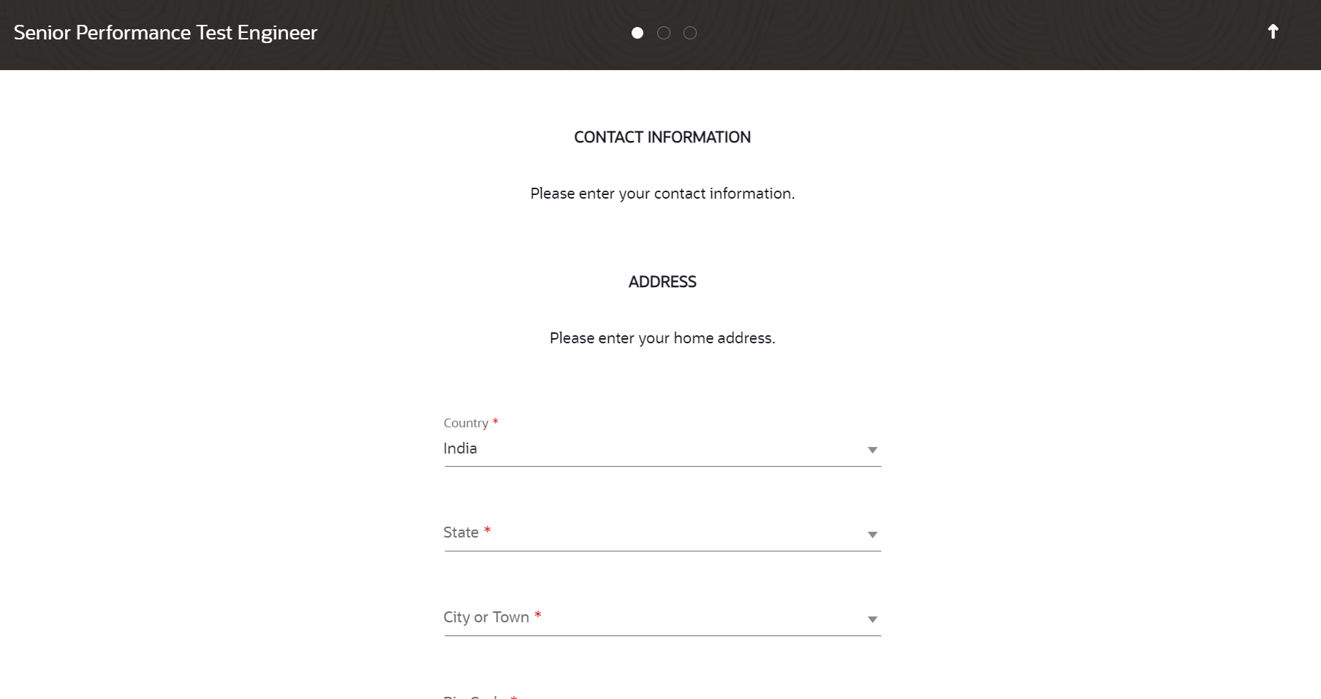Jump to the second progress step dot
Viewport: 1321px width, 699px height.
(x=664, y=33)
